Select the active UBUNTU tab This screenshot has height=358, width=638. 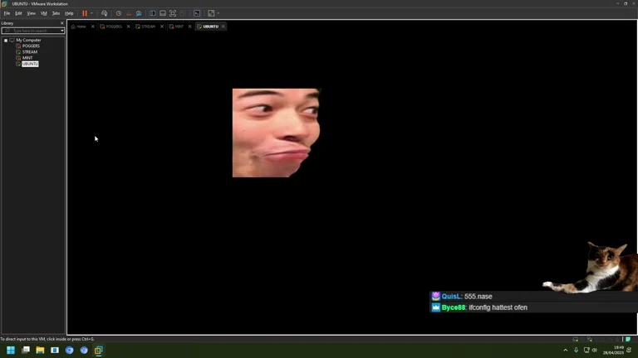click(x=209, y=27)
